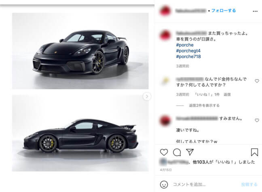This screenshot has height=192, width=262.
Task: Click the heart like icon under the post
Action: point(164,152)
